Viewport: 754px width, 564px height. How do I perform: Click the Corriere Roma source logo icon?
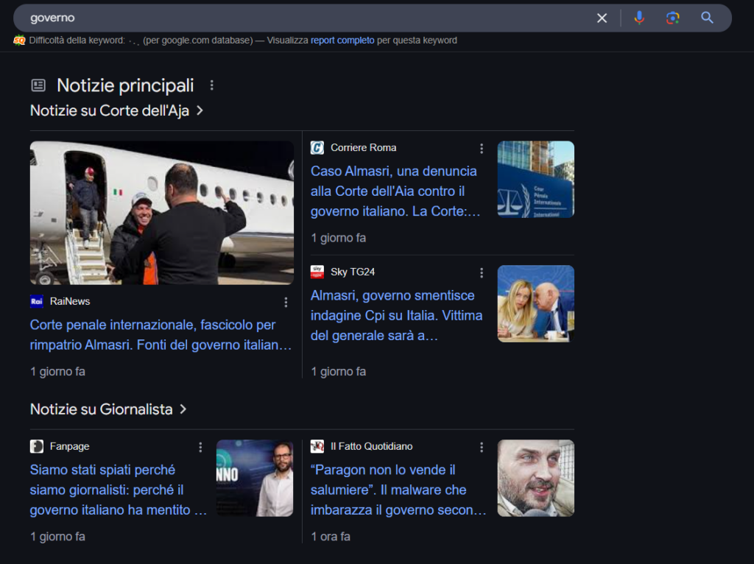(317, 147)
